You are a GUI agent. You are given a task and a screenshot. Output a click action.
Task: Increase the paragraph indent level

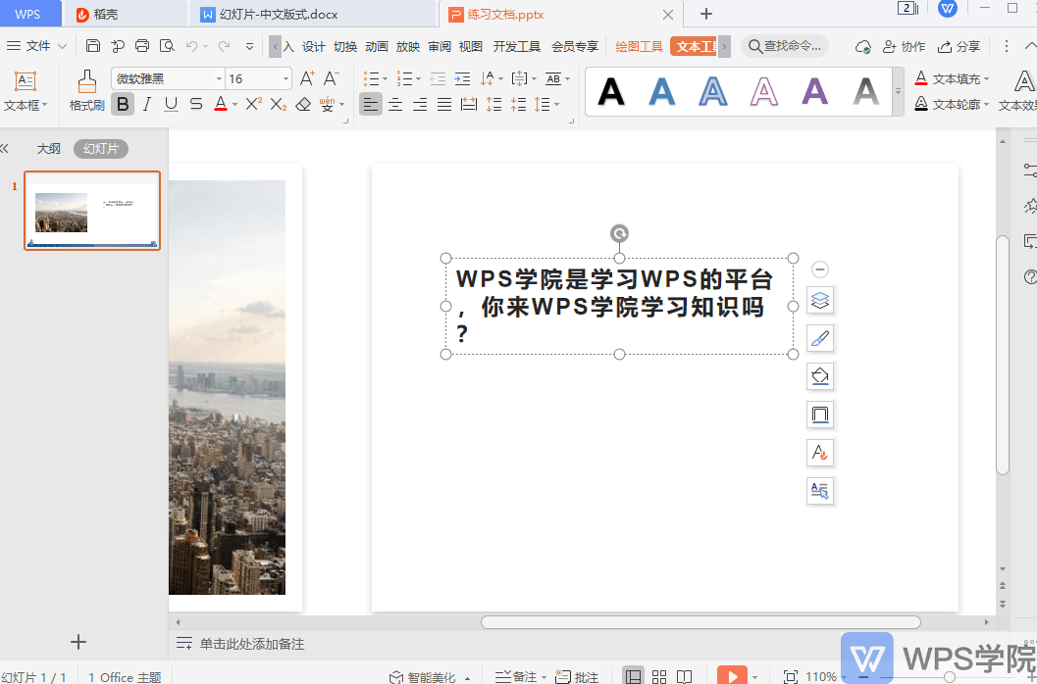pos(462,79)
